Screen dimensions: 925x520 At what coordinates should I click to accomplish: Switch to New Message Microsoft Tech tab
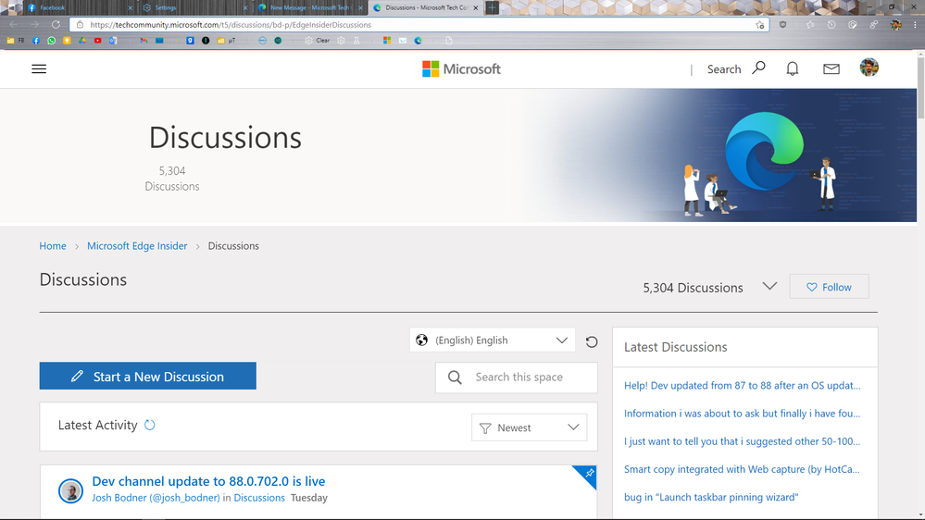(x=309, y=7)
